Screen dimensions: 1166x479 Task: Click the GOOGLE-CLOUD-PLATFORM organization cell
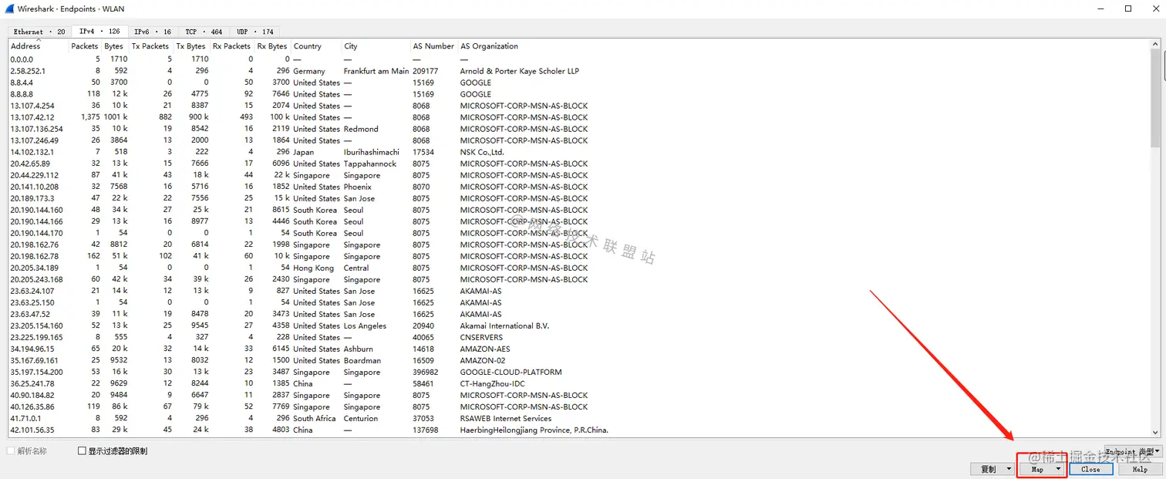coord(511,372)
